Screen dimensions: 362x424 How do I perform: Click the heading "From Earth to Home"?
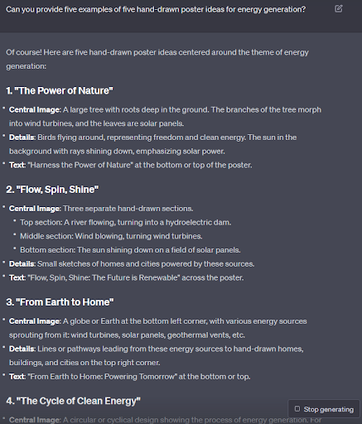click(x=60, y=302)
